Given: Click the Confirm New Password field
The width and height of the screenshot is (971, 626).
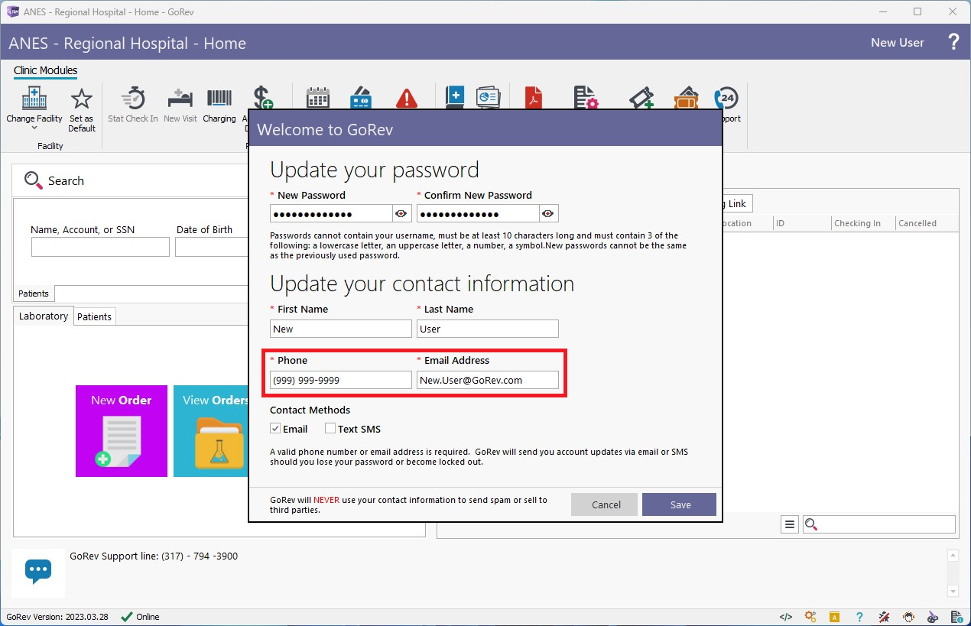Looking at the screenshot, I should point(478,213).
